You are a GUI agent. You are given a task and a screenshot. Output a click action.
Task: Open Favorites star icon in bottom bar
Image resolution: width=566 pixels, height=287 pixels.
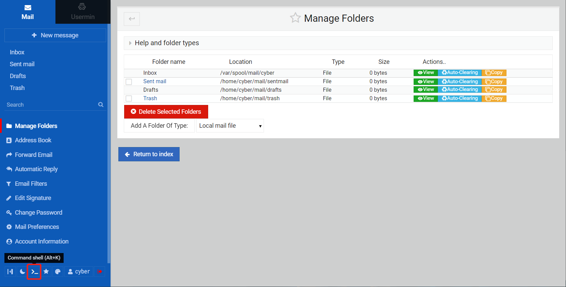pyautogui.click(x=46, y=271)
